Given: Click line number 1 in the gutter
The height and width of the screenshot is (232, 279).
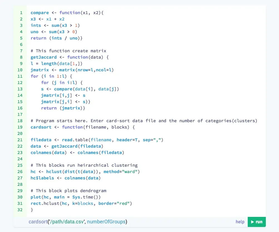Looking at the screenshot, I should click(21, 13).
